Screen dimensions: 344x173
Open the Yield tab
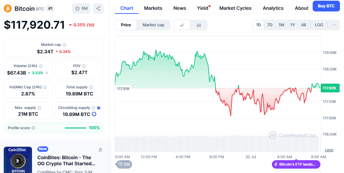coord(202,8)
